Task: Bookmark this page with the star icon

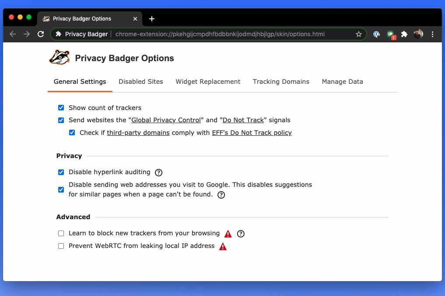Action: click(x=359, y=34)
